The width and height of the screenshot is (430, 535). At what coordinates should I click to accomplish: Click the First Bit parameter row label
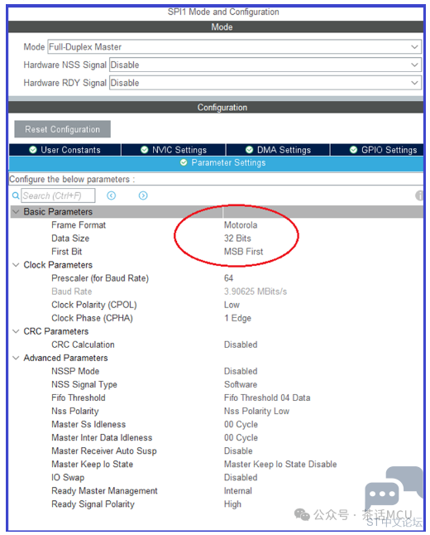66,252
